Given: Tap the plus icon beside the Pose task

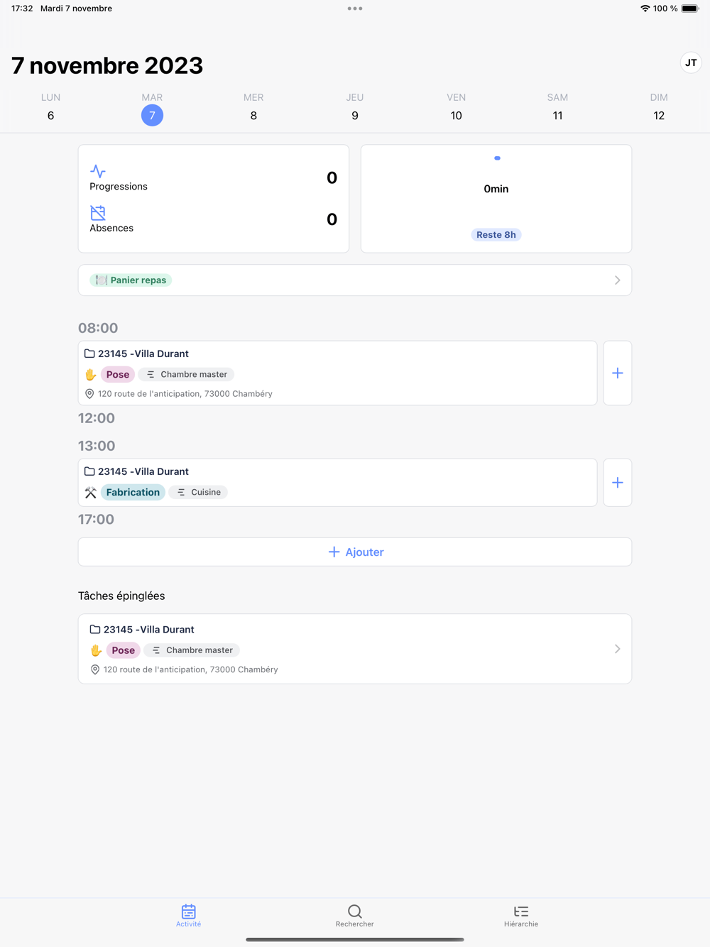Looking at the screenshot, I should (617, 373).
